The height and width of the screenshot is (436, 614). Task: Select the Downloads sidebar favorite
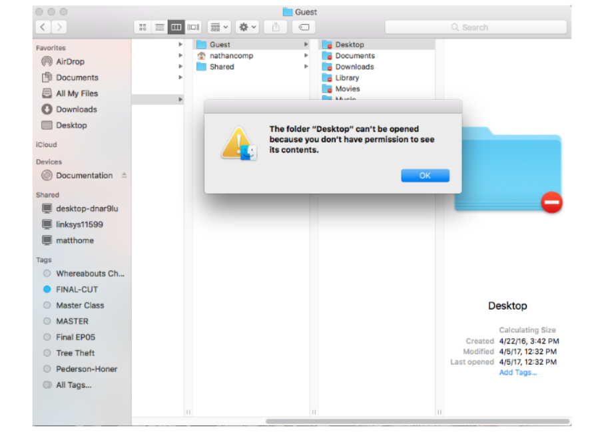point(76,110)
